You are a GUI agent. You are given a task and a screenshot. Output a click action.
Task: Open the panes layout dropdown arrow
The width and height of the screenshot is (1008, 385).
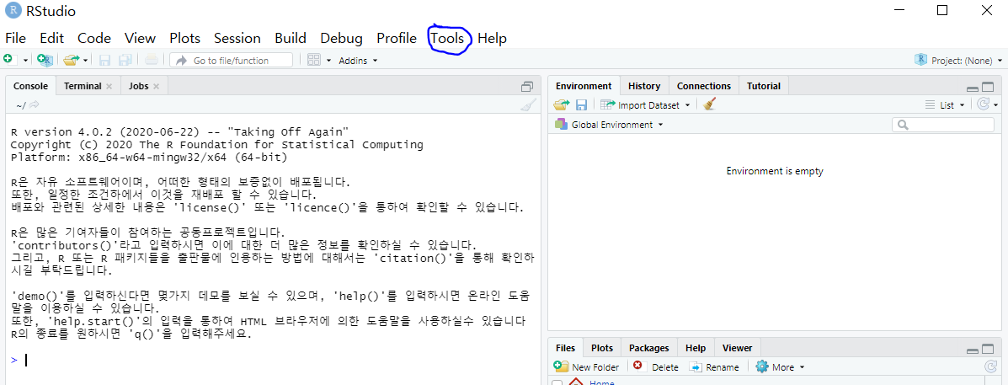(x=328, y=61)
